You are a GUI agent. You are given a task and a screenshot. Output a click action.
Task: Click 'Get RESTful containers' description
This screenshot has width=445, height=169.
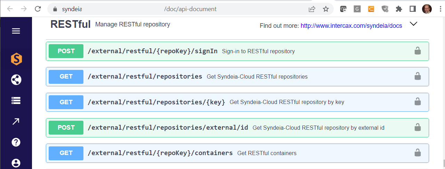coord(267,153)
